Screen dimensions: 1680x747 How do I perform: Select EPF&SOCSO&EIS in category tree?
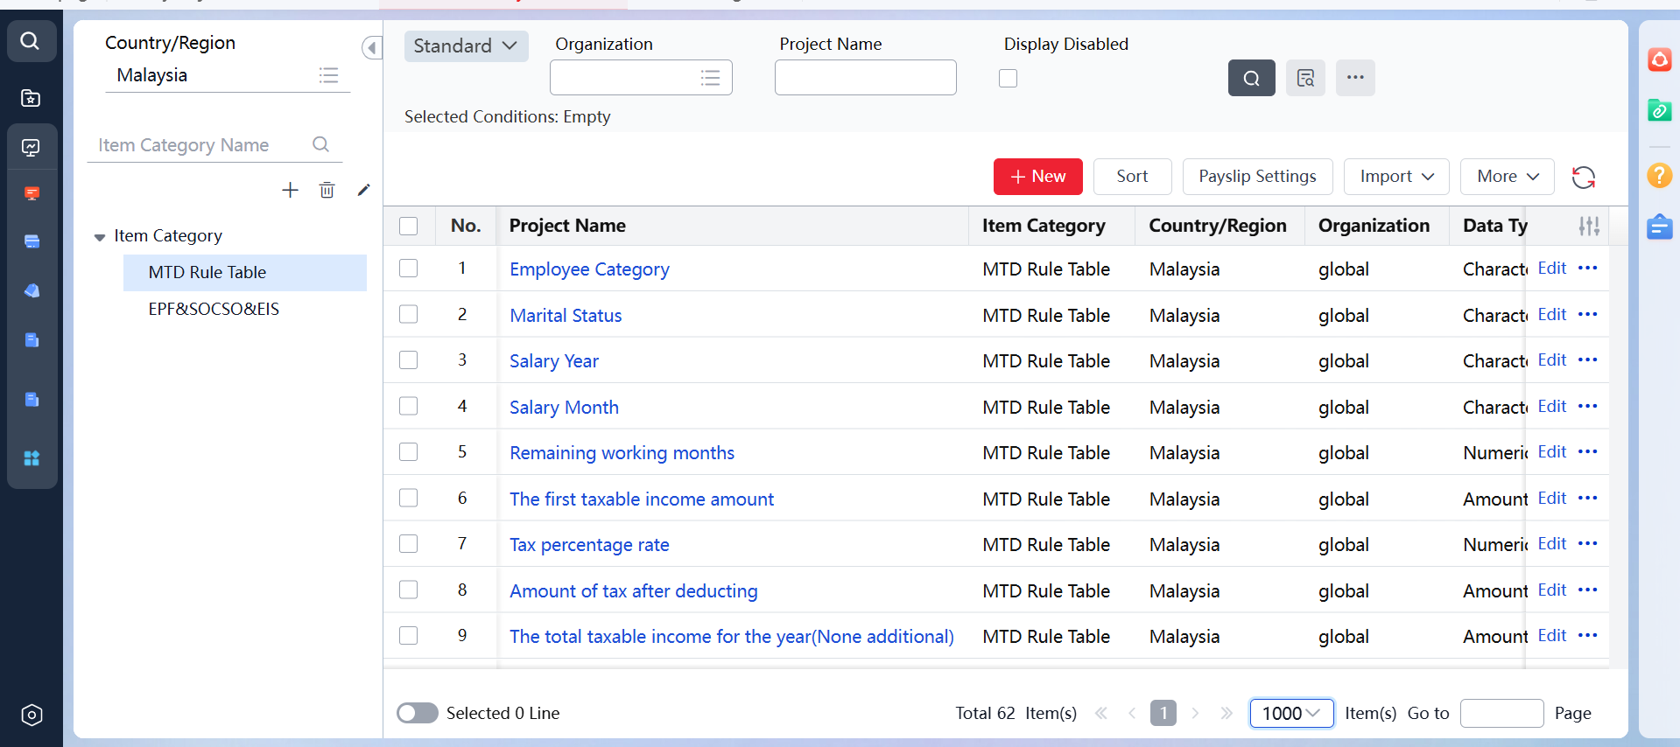point(214,309)
